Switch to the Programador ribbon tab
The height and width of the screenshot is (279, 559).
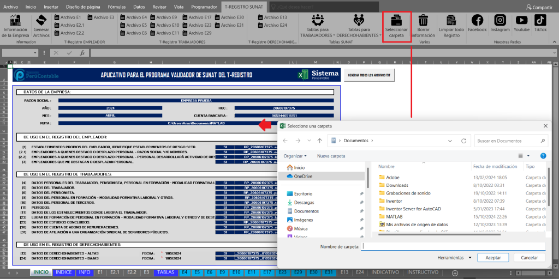(204, 7)
